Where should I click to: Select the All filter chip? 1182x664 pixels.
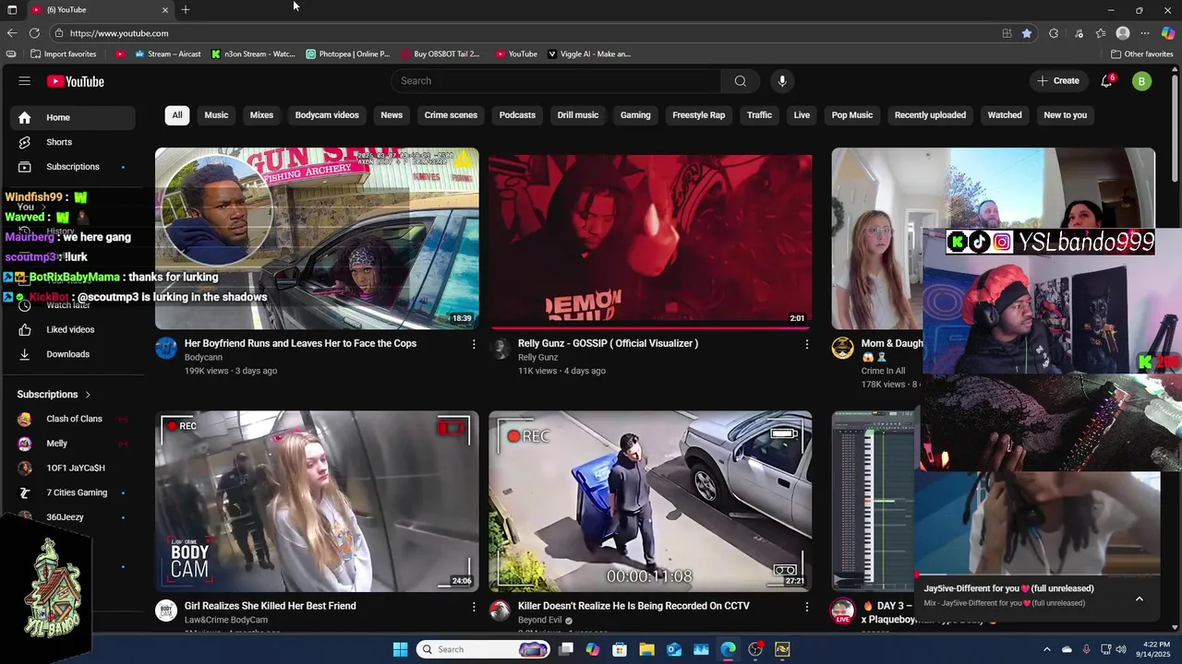point(177,115)
